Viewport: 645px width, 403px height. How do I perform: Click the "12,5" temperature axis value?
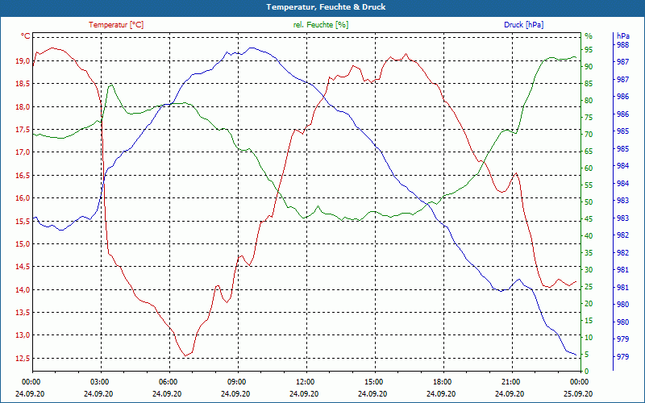(23, 359)
